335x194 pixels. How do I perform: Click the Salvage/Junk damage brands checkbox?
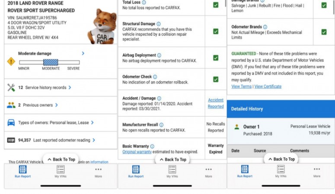(324, 5)
